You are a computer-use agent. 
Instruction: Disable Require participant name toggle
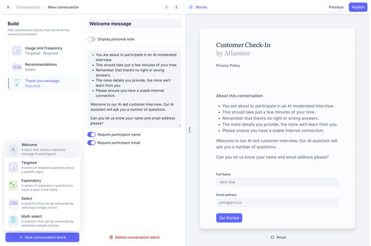pos(92,135)
